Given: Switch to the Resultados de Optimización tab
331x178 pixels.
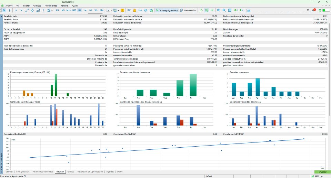Looking at the screenshot, I should pyautogui.click(x=90, y=171).
